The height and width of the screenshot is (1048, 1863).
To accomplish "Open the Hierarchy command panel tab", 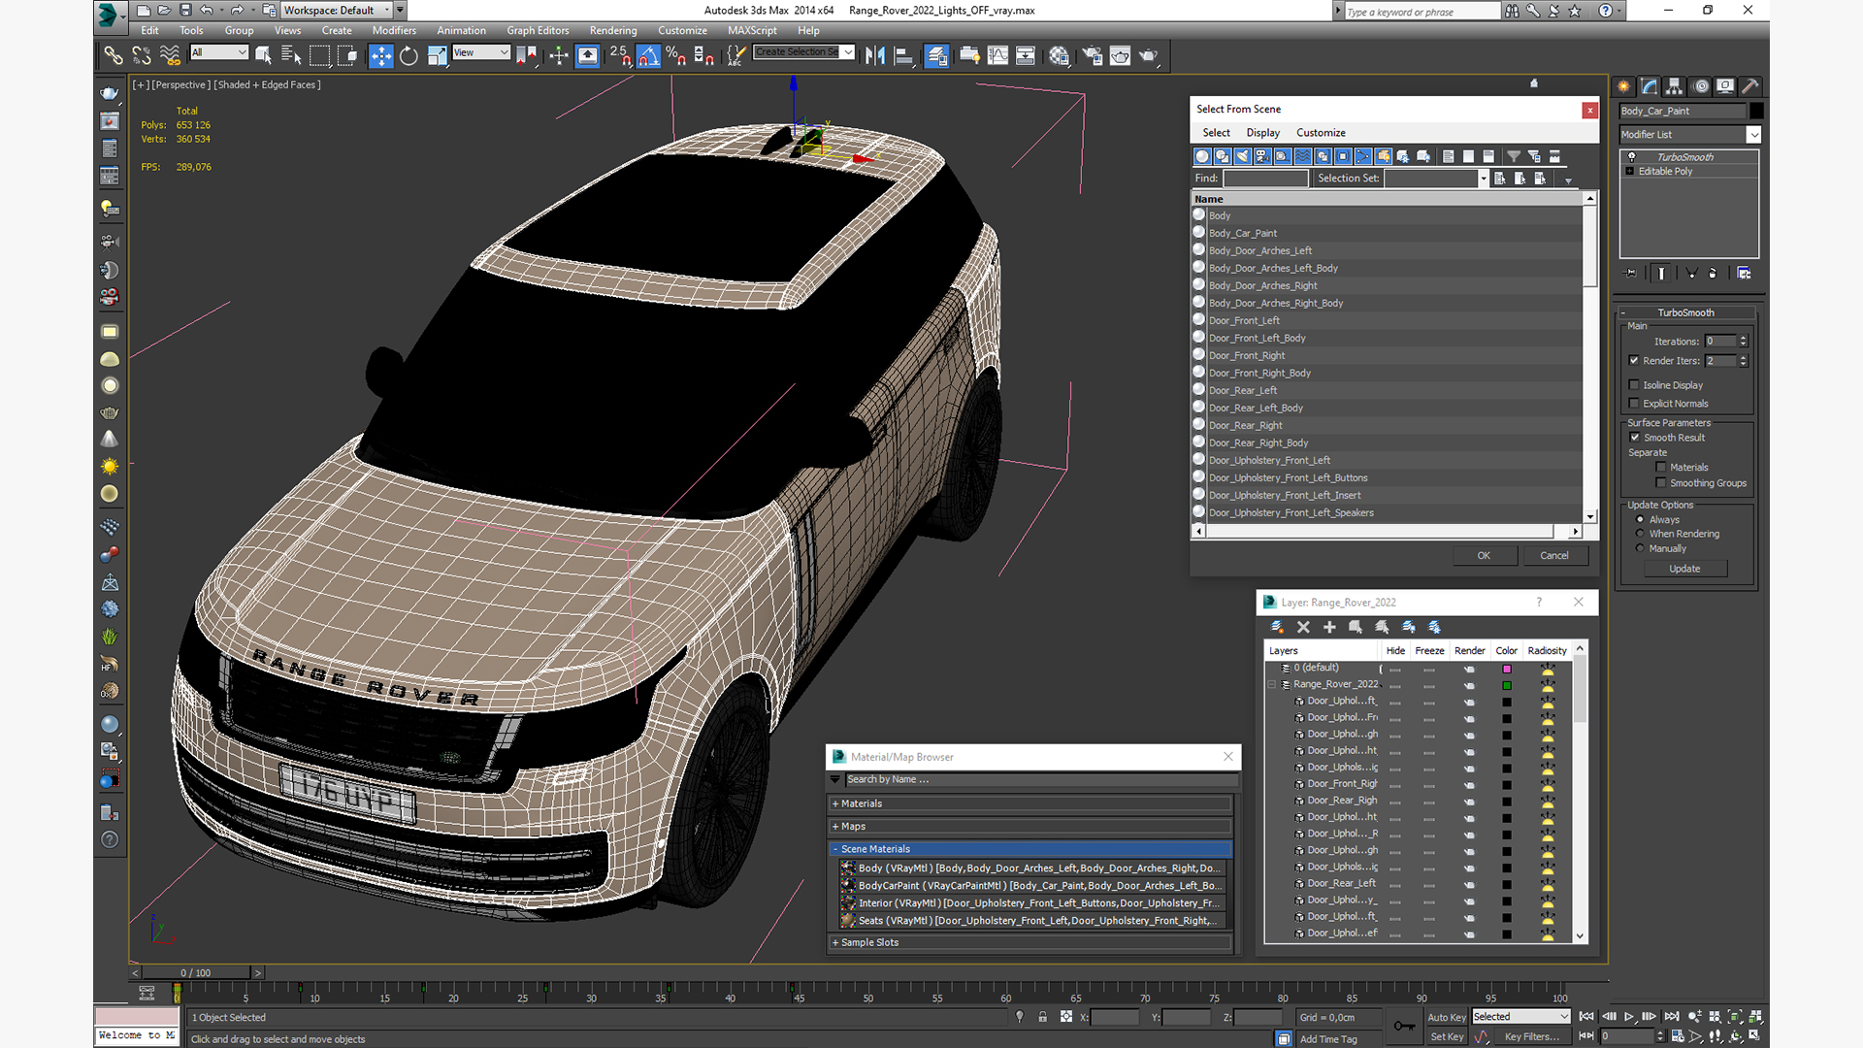I will [x=1674, y=86].
